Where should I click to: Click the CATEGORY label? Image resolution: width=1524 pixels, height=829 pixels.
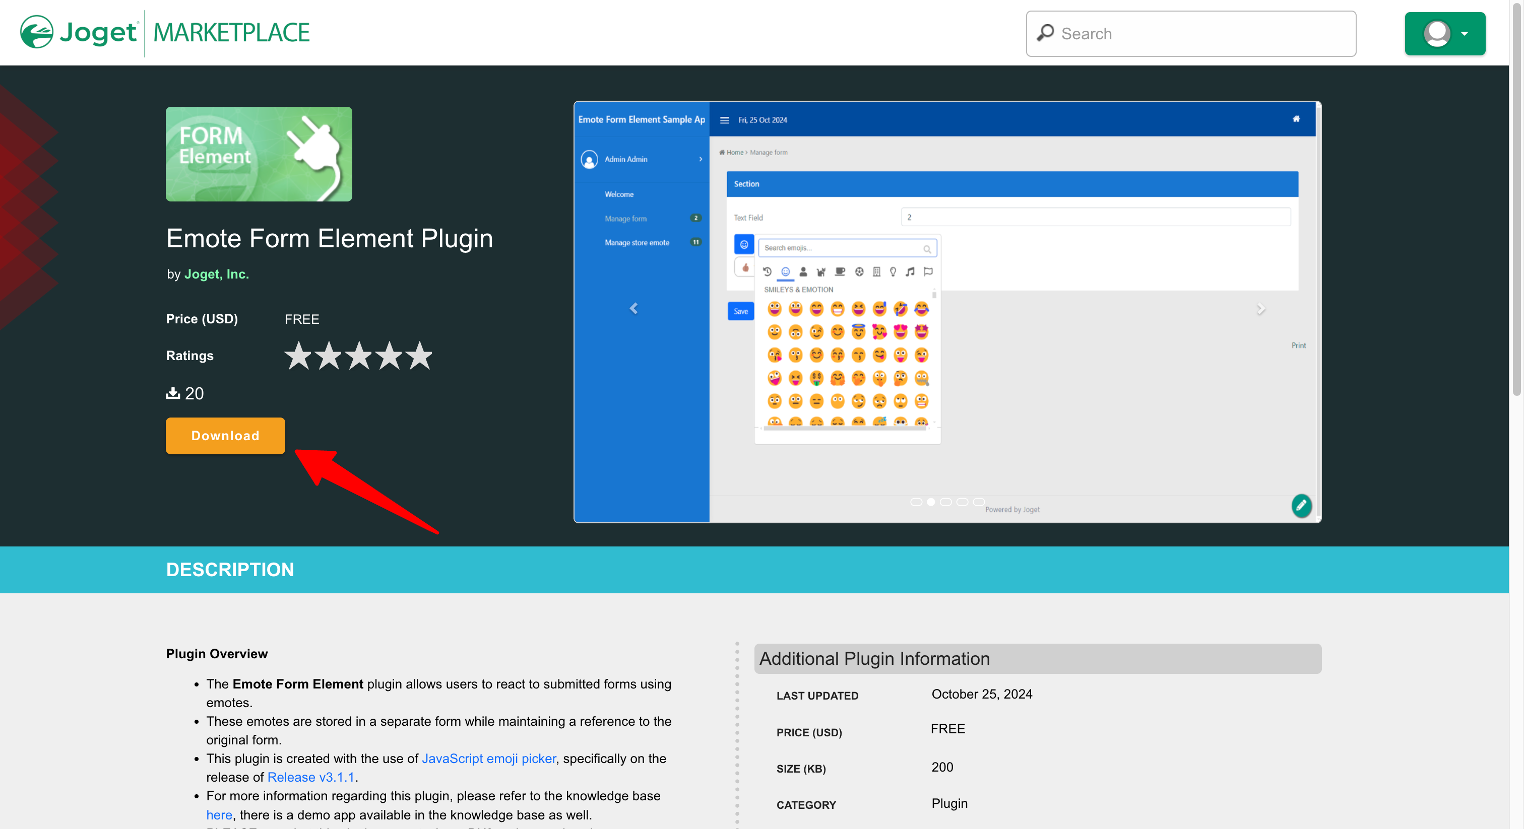[x=806, y=805]
